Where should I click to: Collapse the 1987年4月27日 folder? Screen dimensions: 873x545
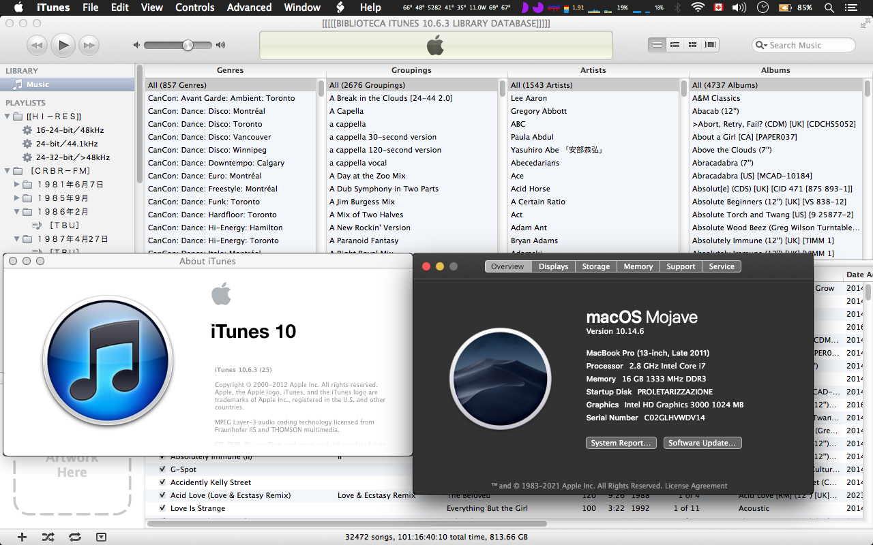18,239
